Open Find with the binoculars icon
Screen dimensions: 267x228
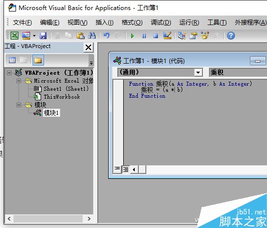pos(92,36)
